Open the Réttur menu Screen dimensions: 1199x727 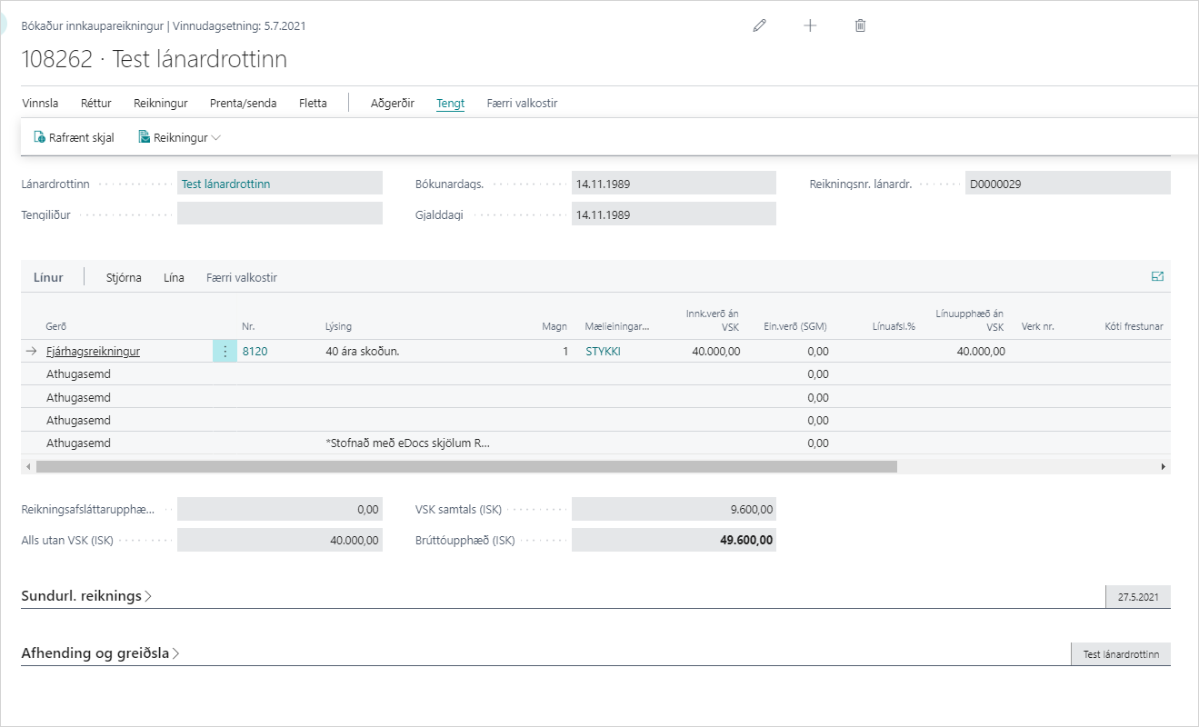[96, 104]
